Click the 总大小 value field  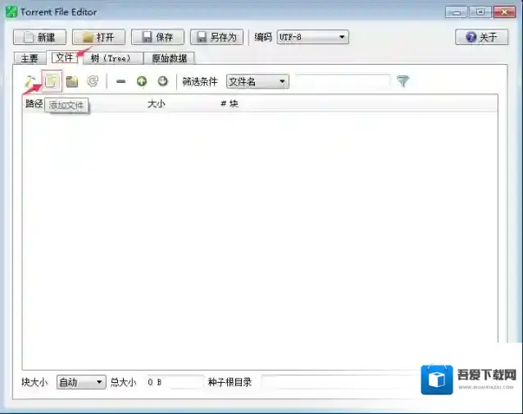point(175,382)
